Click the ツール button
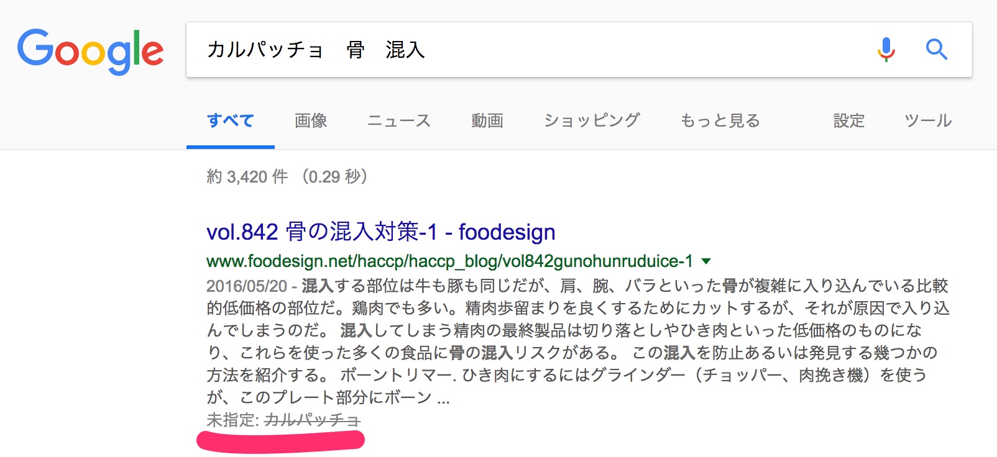The width and height of the screenshot is (997, 457). 927,120
